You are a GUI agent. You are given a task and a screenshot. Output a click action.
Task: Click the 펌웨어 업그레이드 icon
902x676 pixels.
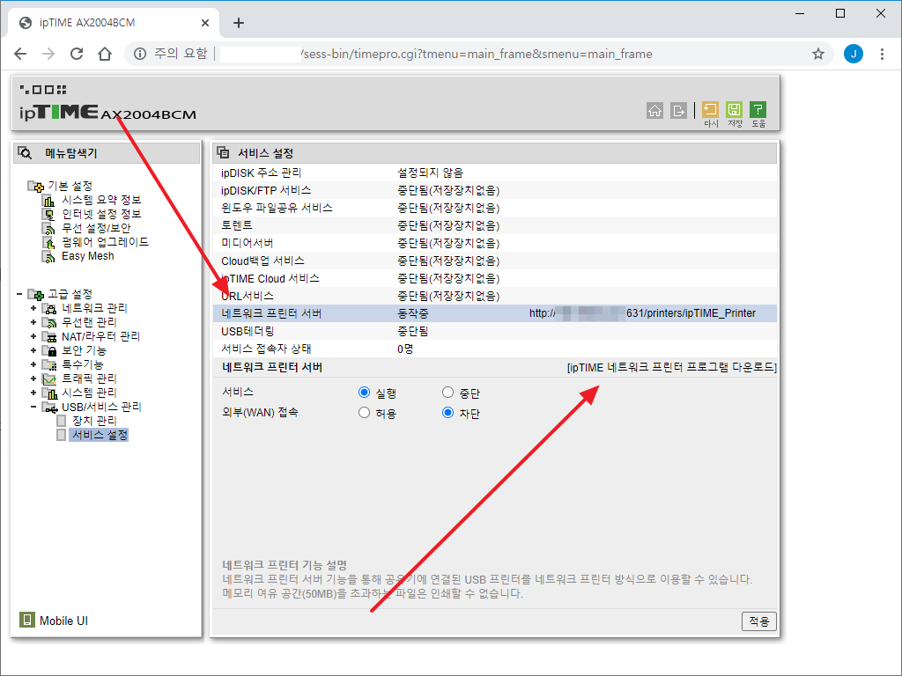(x=49, y=242)
